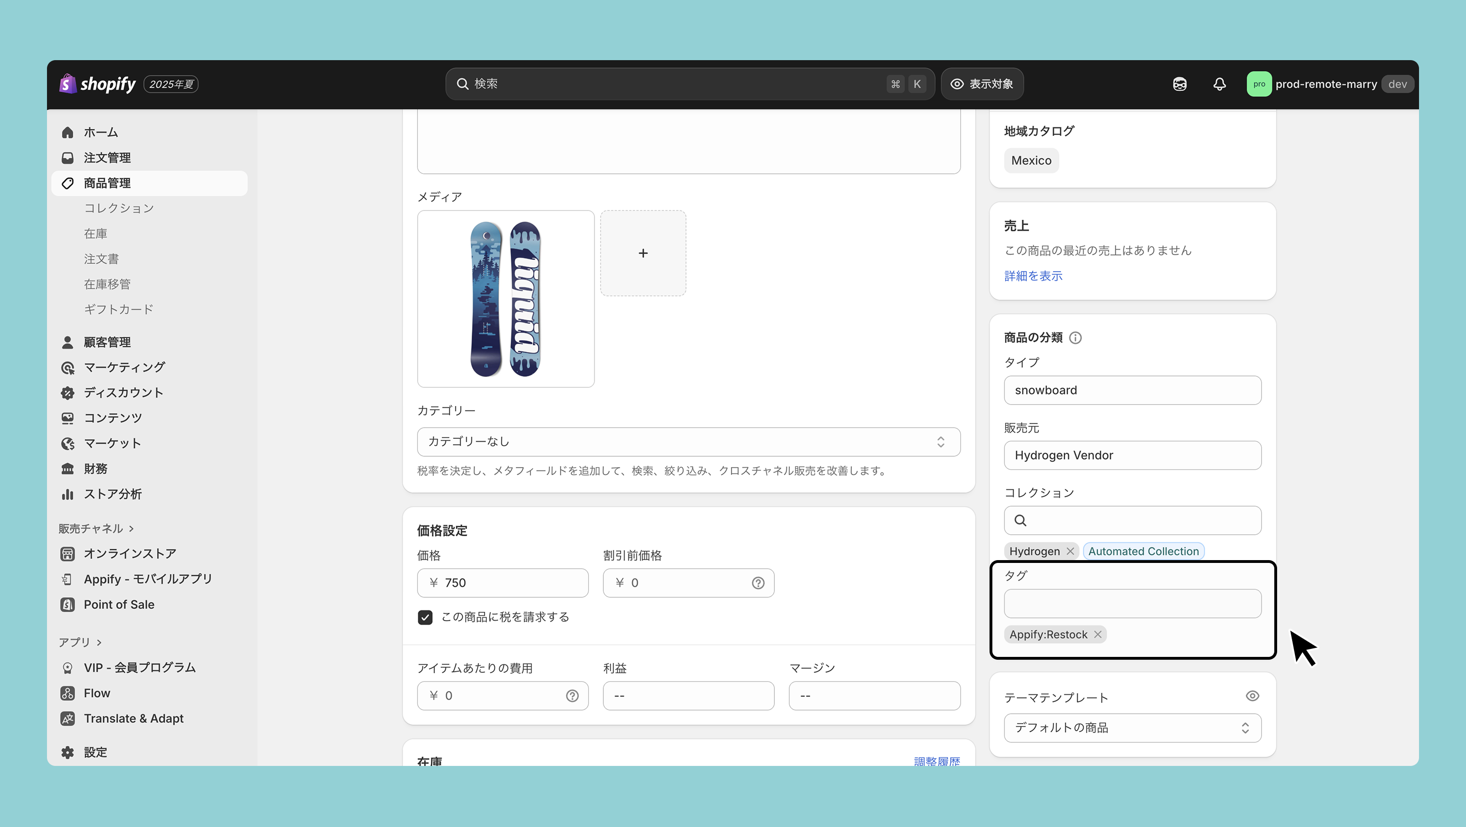The height and width of the screenshot is (827, 1466).
Task: Click the snowboard product image thumbnail
Action: [x=506, y=299]
